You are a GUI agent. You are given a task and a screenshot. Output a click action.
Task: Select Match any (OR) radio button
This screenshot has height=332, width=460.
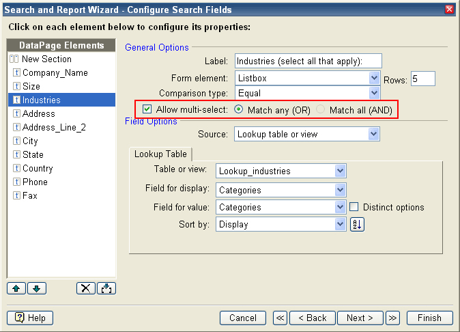point(238,109)
